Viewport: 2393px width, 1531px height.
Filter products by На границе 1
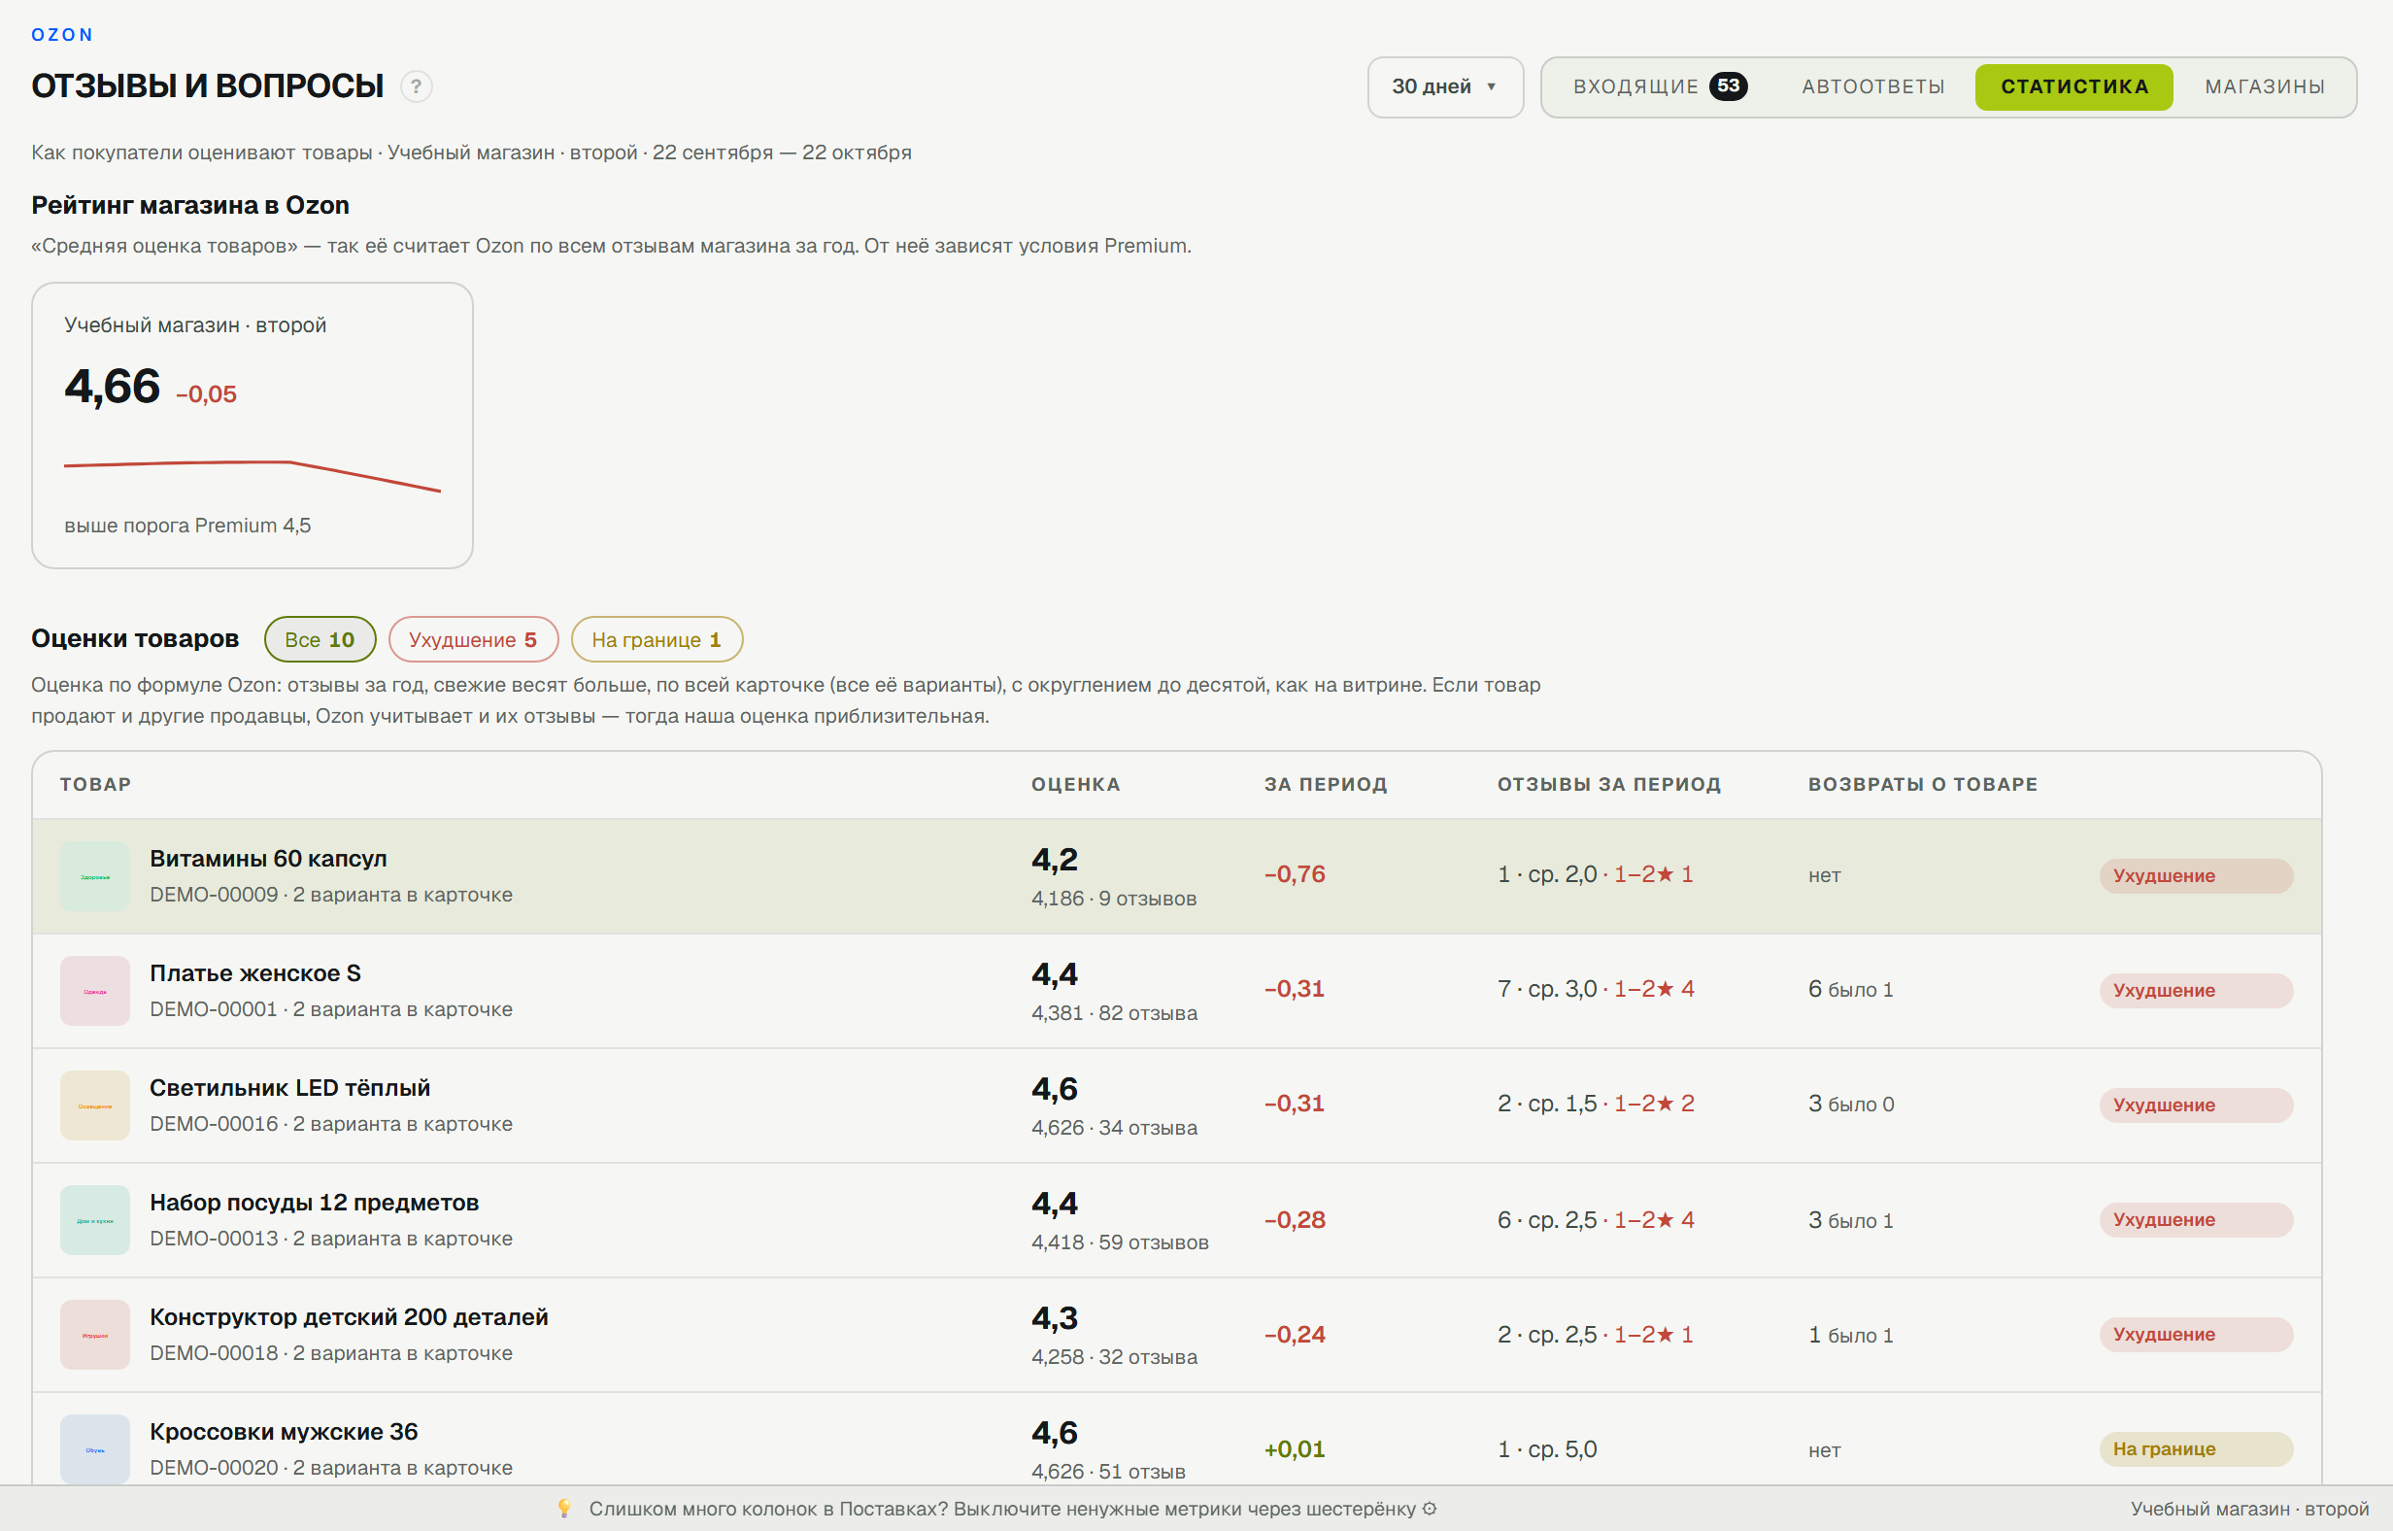(657, 639)
